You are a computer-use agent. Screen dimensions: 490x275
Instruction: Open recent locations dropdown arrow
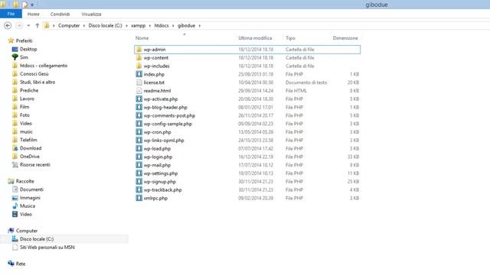point(28,25)
